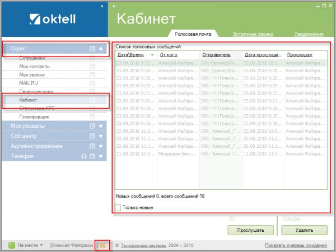Switch to the Уведомления tab
336x252 pixels.
coord(308,34)
